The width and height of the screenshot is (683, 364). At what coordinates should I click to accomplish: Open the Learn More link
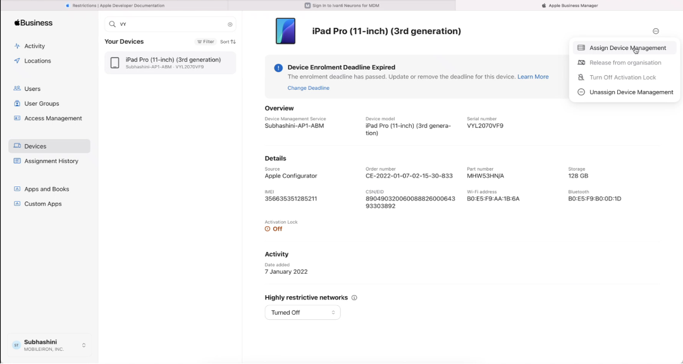coord(532,76)
